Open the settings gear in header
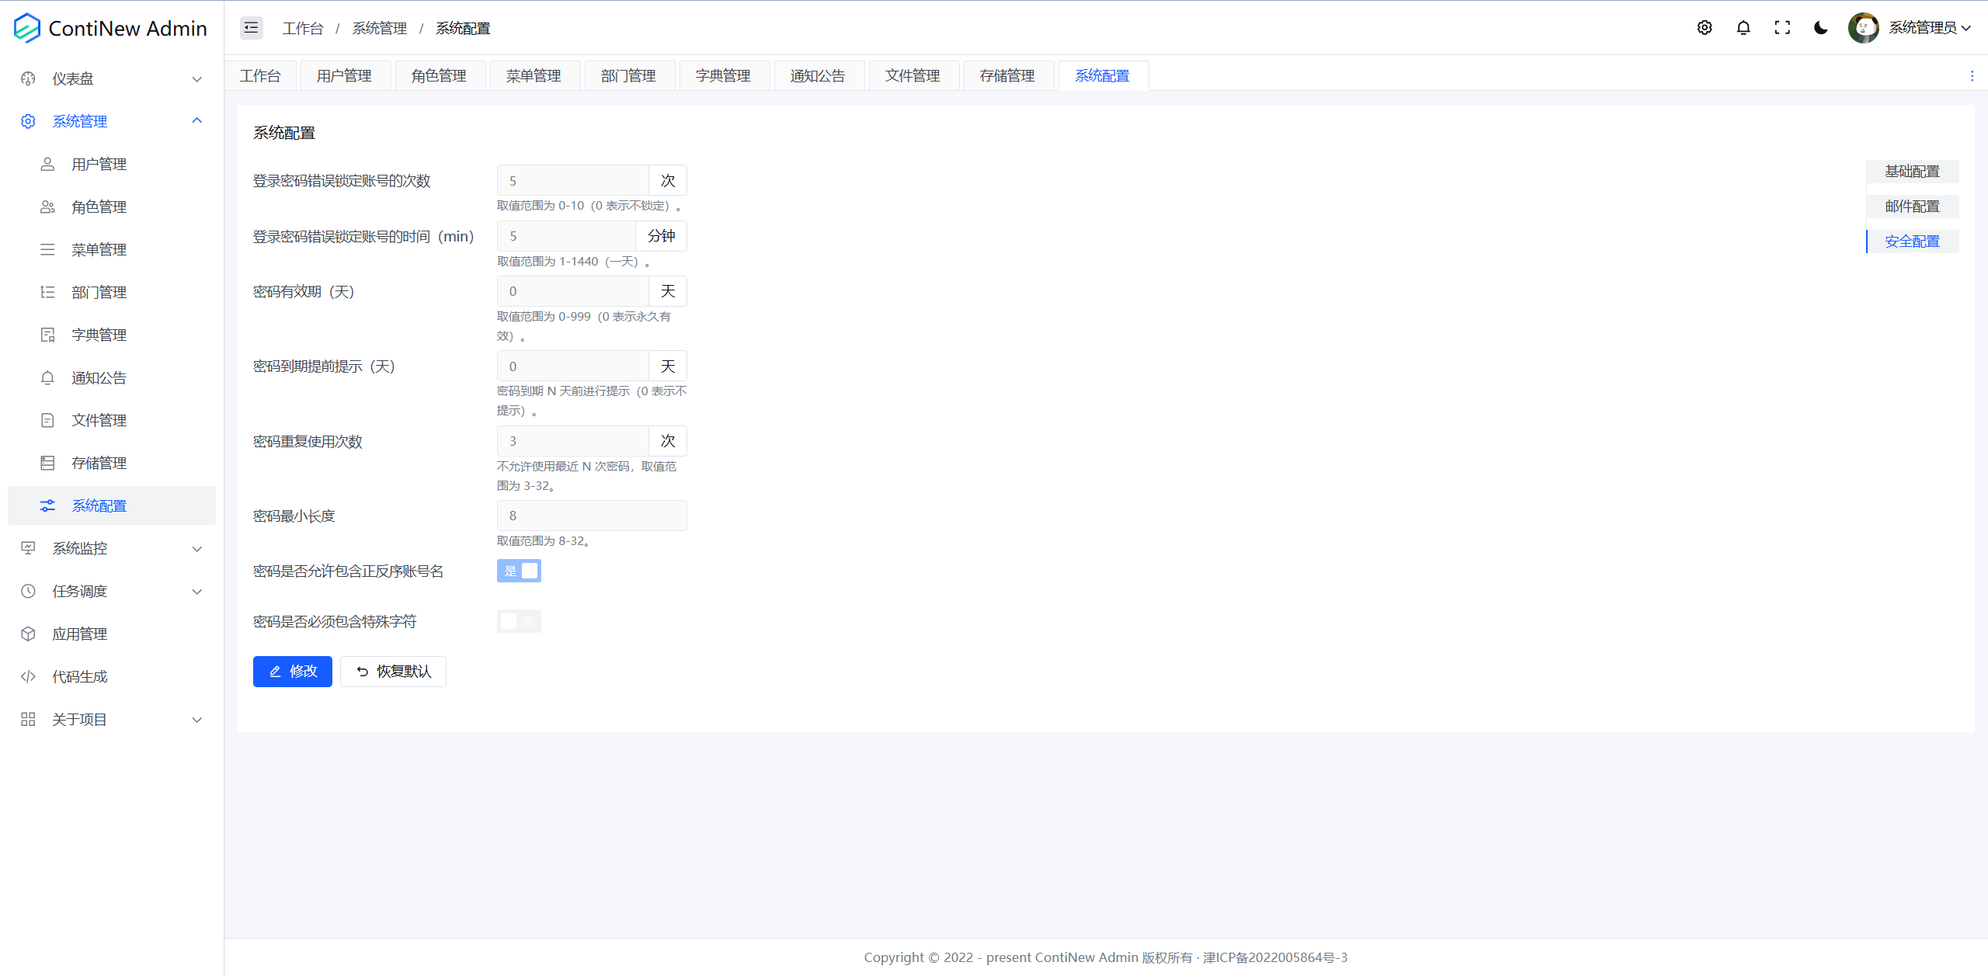Image resolution: width=1988 pixels, height=976 pixels. pyautogui.click(x=1704, y=28)
